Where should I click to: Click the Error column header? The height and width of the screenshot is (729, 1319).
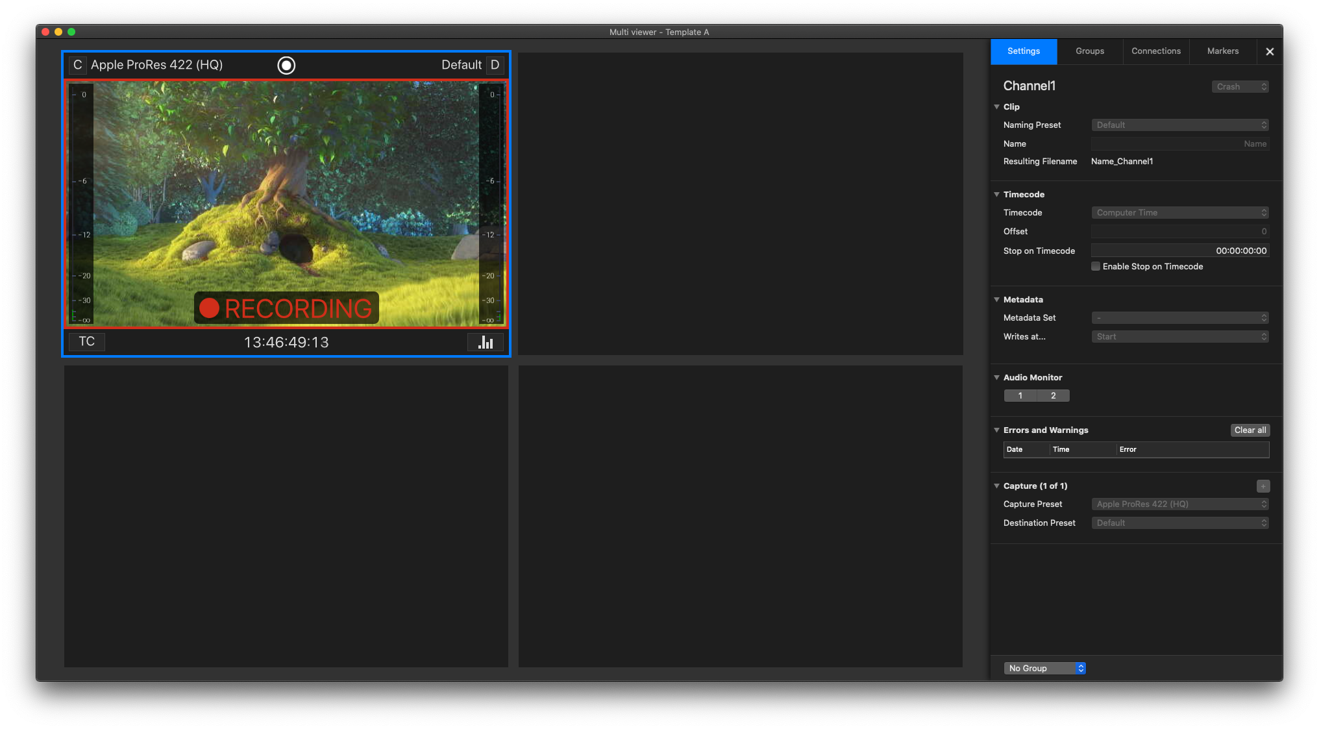click(x=1192, y=449)
